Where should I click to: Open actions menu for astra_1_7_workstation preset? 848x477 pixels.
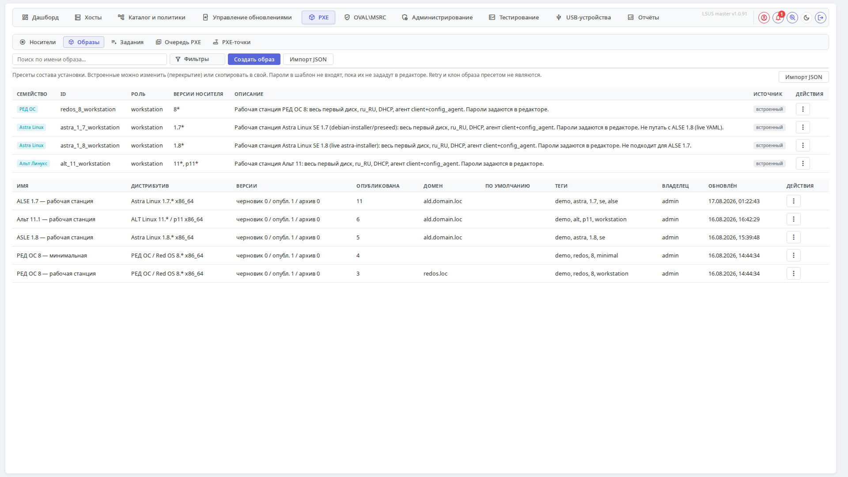coord(803,127)
